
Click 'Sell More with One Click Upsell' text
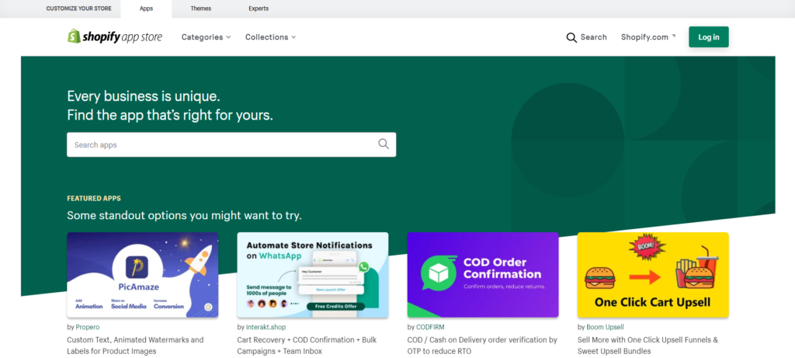[x=648, y=346]
